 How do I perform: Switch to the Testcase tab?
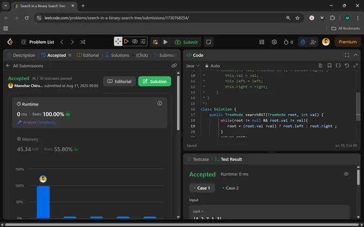coord(198,159)
